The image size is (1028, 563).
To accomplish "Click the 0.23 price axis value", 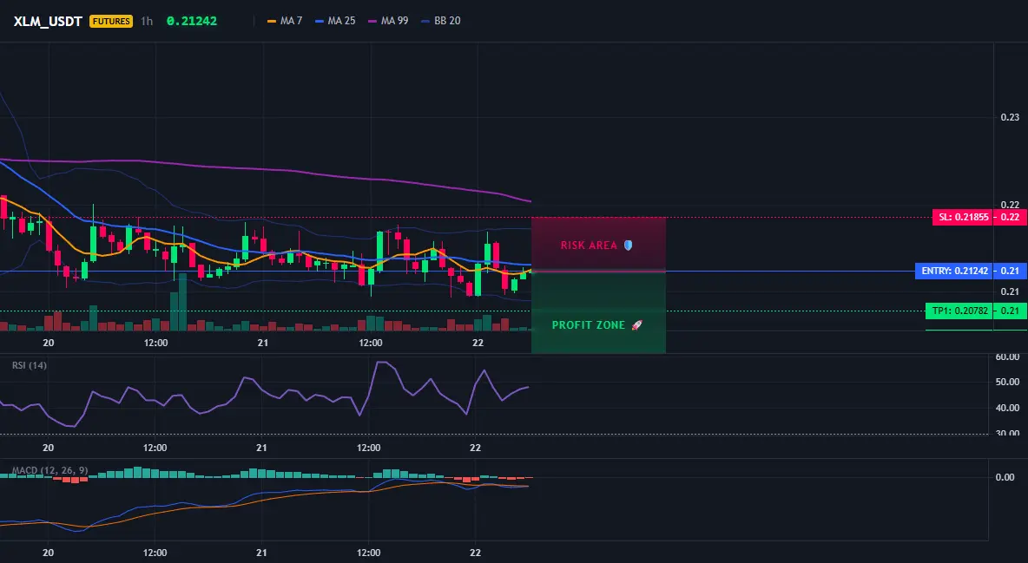I will pyautogui.click(x=1010, y=117).
